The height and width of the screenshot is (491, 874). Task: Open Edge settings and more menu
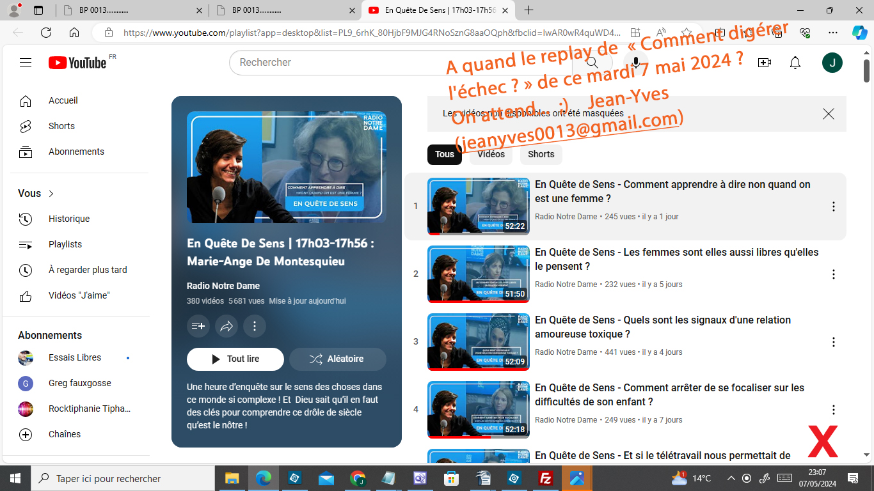click(x=832, y=33)
